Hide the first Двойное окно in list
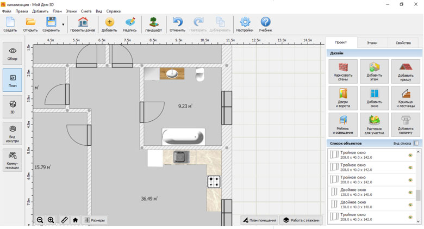 click(x=410, y=193)
